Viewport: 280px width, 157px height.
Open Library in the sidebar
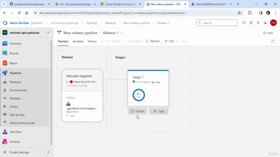(x=14, y=106)
